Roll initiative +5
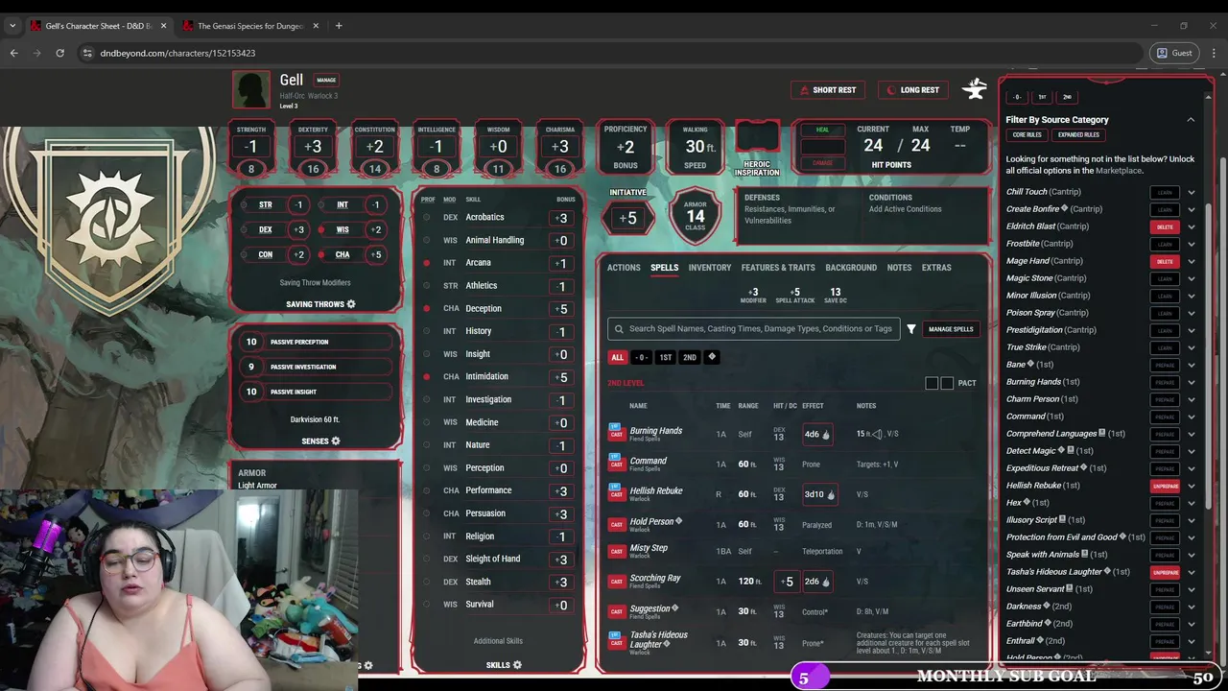The width and height of the screenshot is (1228, 691). pos(627,219)
